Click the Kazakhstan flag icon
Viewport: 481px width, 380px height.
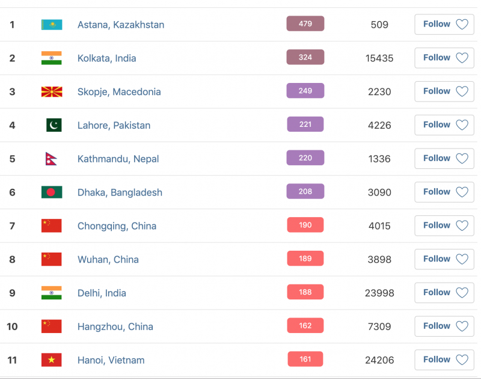(51, 25)
